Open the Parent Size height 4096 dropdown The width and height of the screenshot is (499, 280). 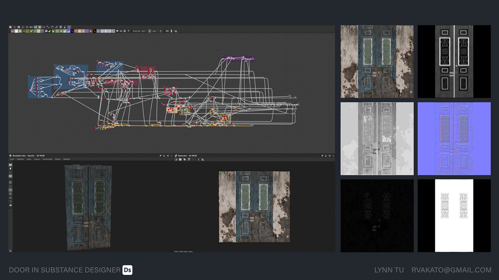click(x=155, y=31)
